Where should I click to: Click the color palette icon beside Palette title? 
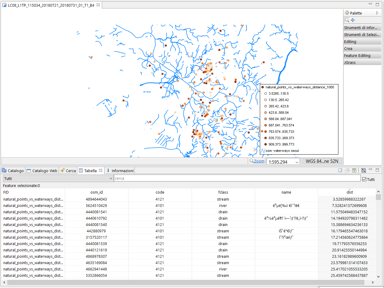[347, 13]
